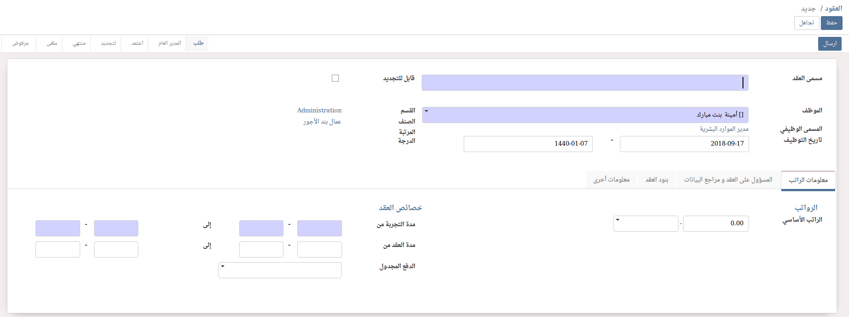Viewport: 849px width, 317px height.
Task: Open the Administration department link
Action: (319, 111)
